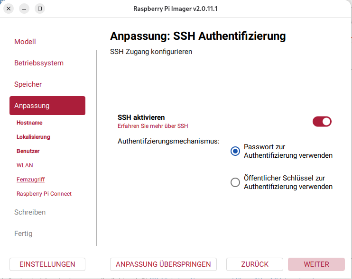Maximize the Raspberry Pi Imager window
Image resolution: width=352 pixels, height=279 pixels.
[x=40, y=9]
